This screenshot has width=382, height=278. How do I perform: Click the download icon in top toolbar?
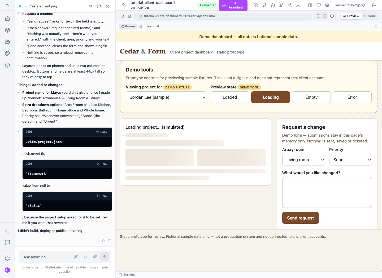point(298,5)
